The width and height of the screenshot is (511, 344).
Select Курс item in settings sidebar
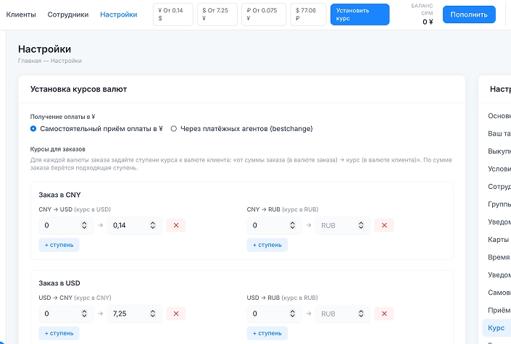coord(497,328)
